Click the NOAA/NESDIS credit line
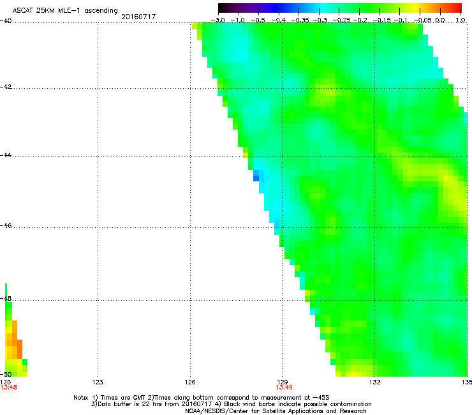 pyautogui.click(x=276, y=411)
